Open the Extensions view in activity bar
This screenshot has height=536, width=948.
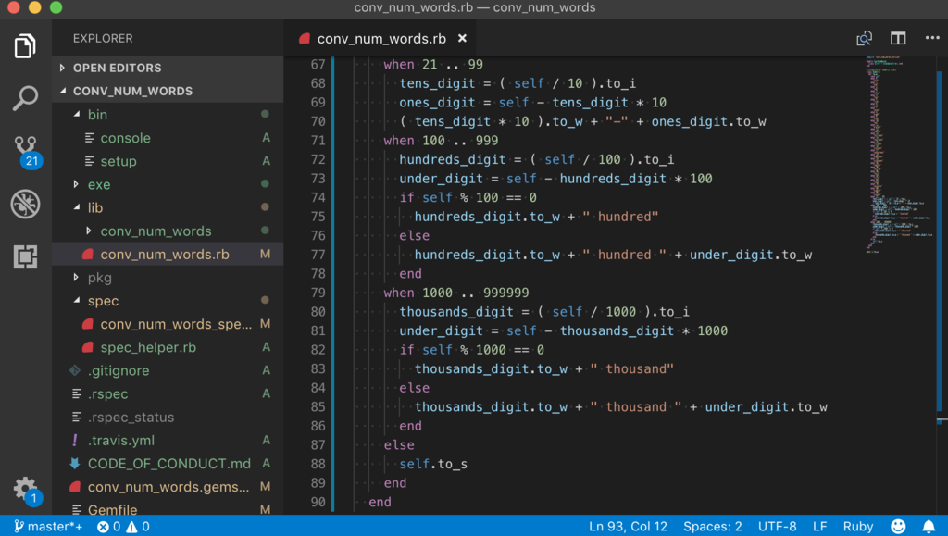(25, 256)
